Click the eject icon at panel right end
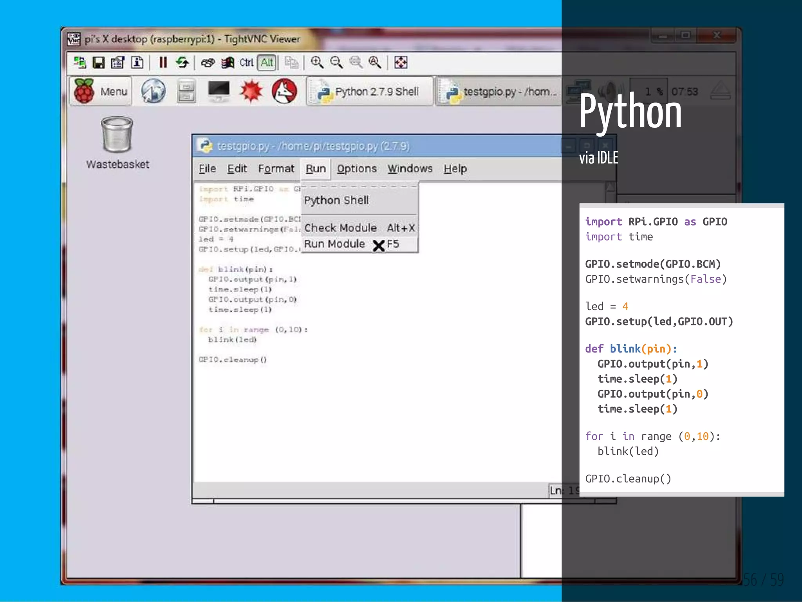The image size is (802, 602). click(720, 91)
